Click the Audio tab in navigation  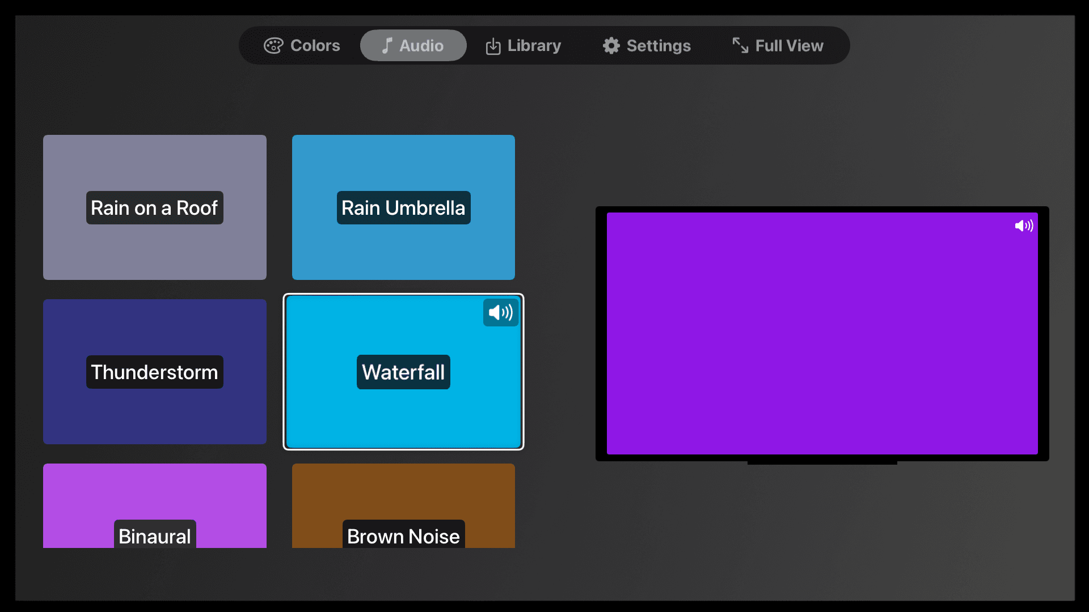(413, 45)
